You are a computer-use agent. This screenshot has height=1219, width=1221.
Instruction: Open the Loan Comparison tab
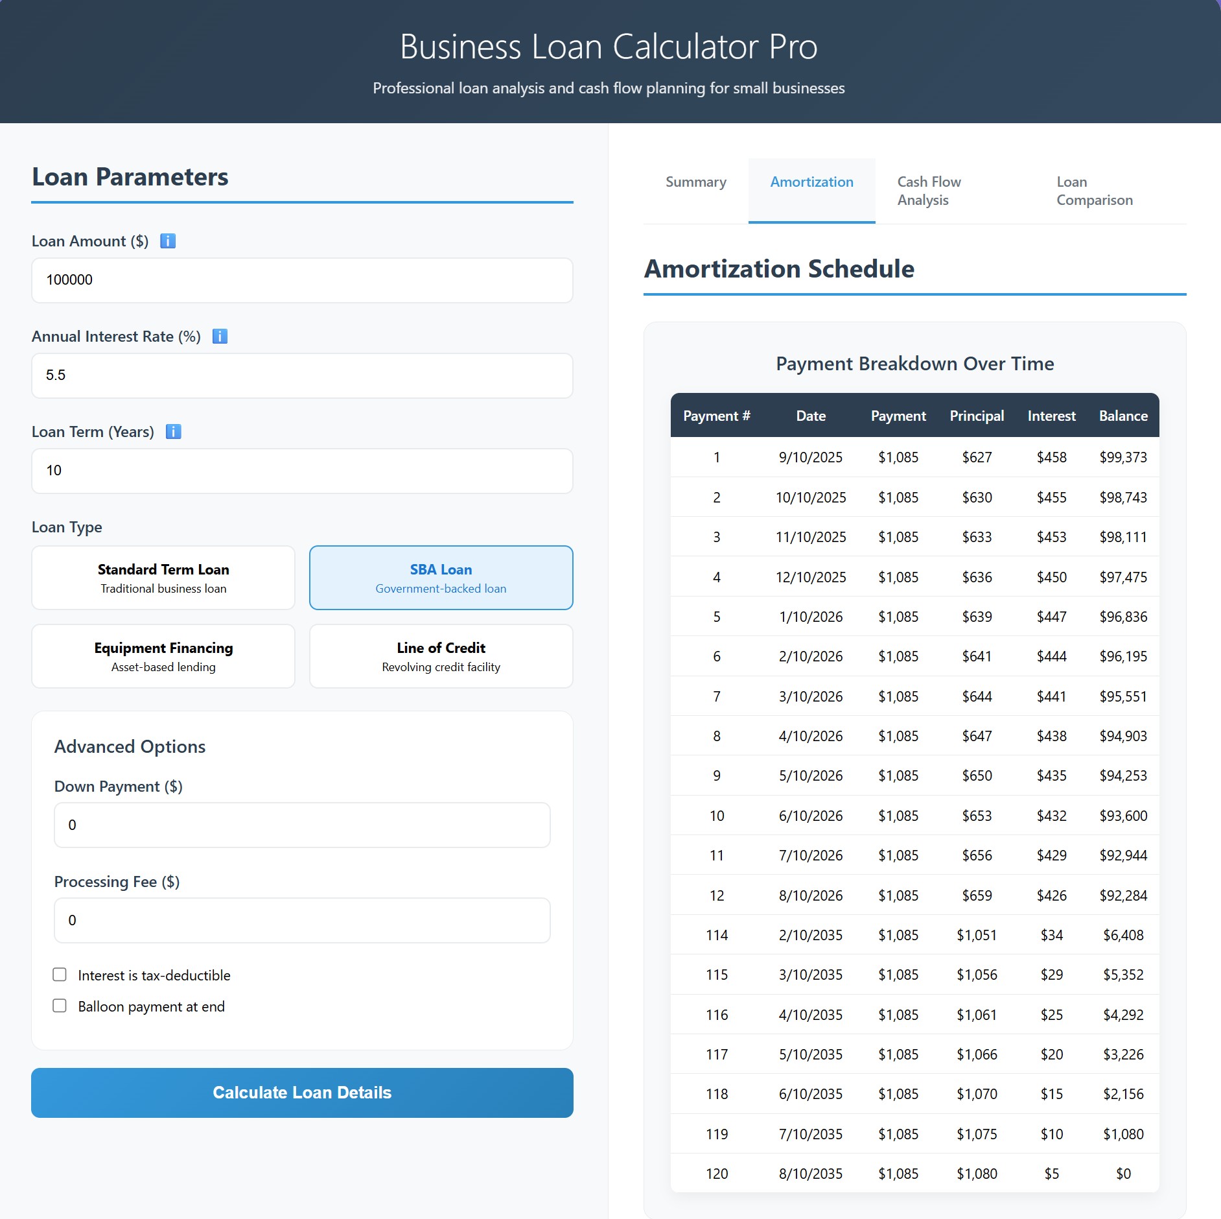(x=1094, y=191)
